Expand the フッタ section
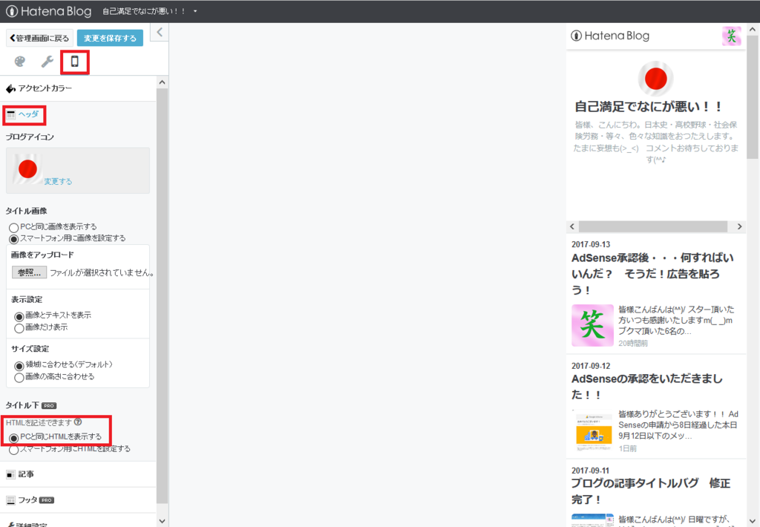The height and width of the screenshot is (527, 760). [78, 500]
